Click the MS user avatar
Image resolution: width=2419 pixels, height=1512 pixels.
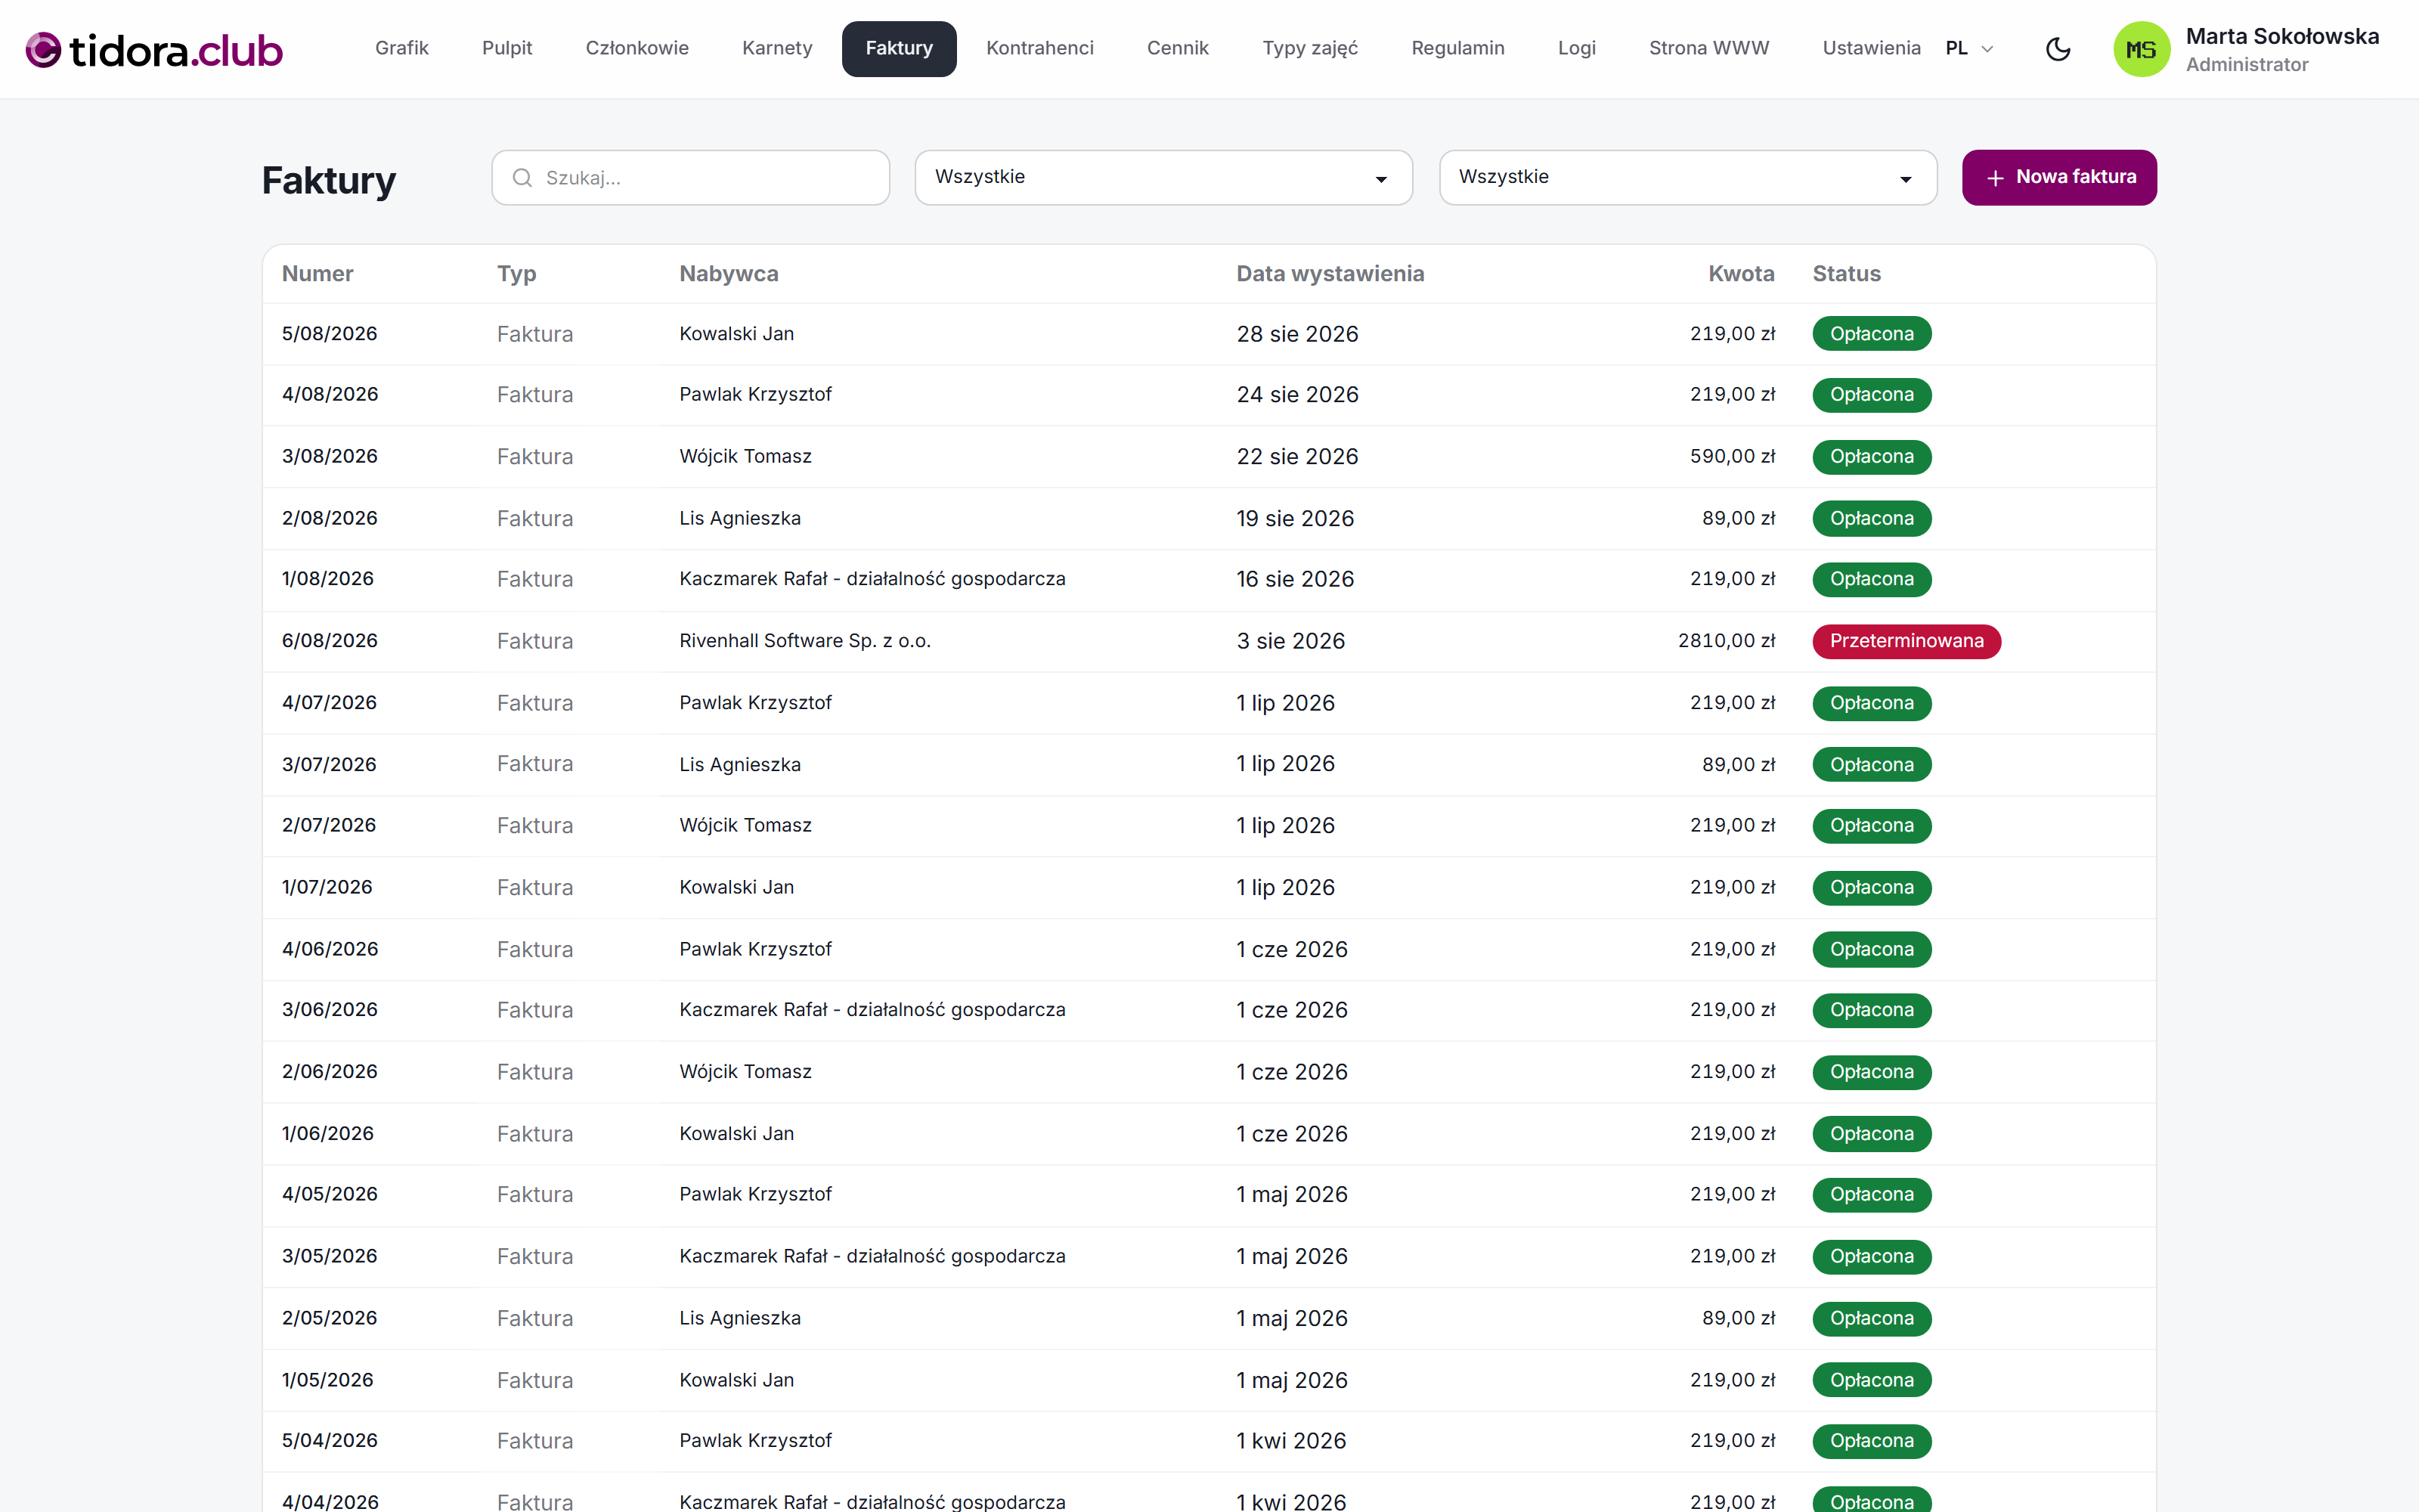pos(2140,49)
